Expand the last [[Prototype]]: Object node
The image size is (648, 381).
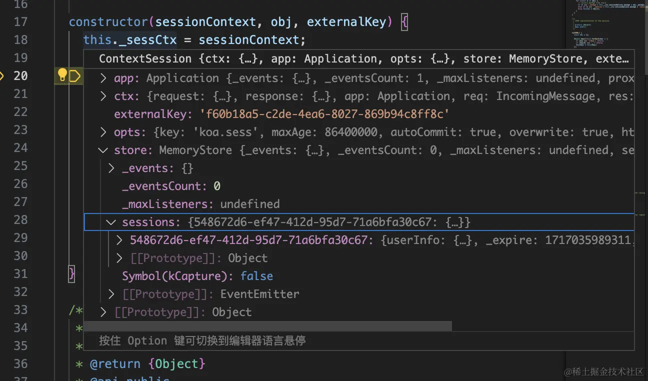(x=103, y=312)
